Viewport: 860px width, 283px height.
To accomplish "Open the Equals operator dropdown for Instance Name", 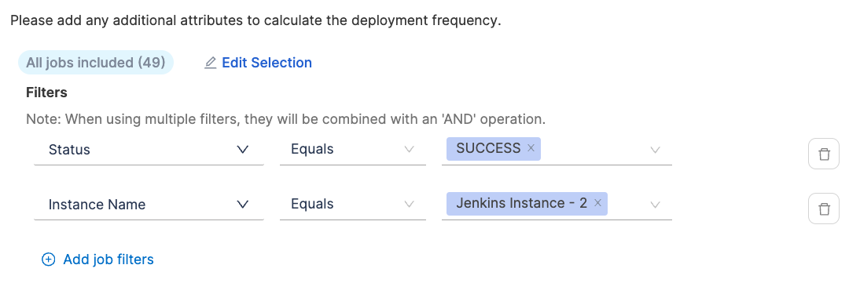I will coord(353,204).
